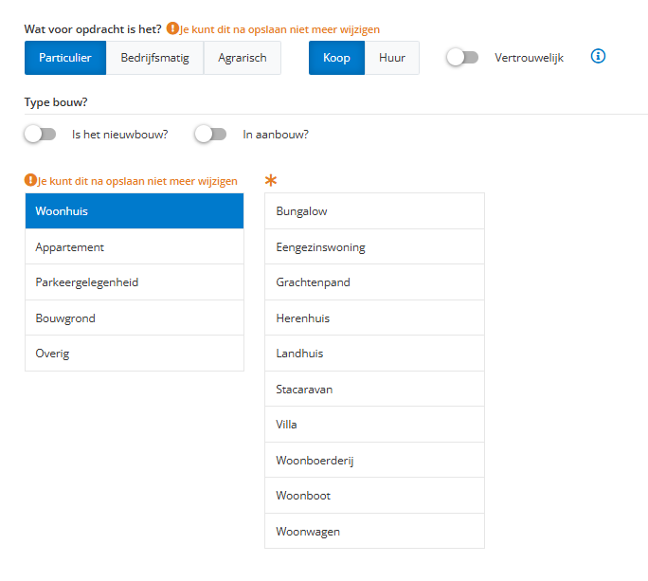Image resolution: width=648 pixels, height=581 pixels.
Task: Toggle the Vertrouwelijk switch
Action: pyautogui.click(x=462, y=58)
